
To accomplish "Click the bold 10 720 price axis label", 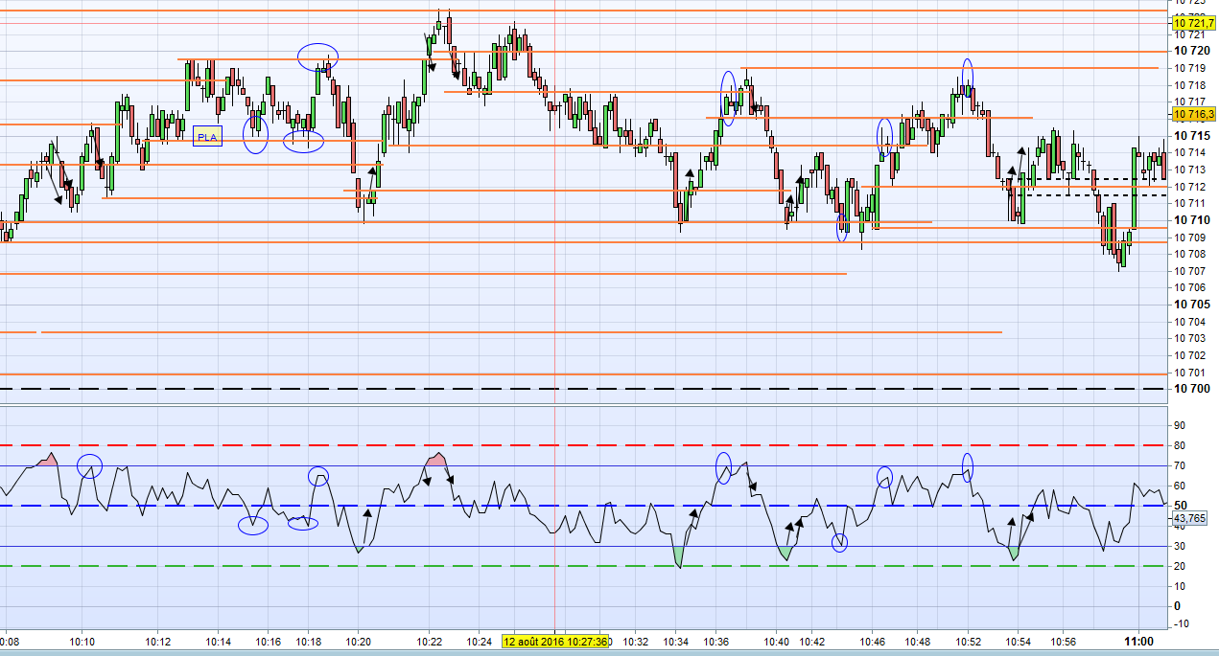I will click(1191, 51).
